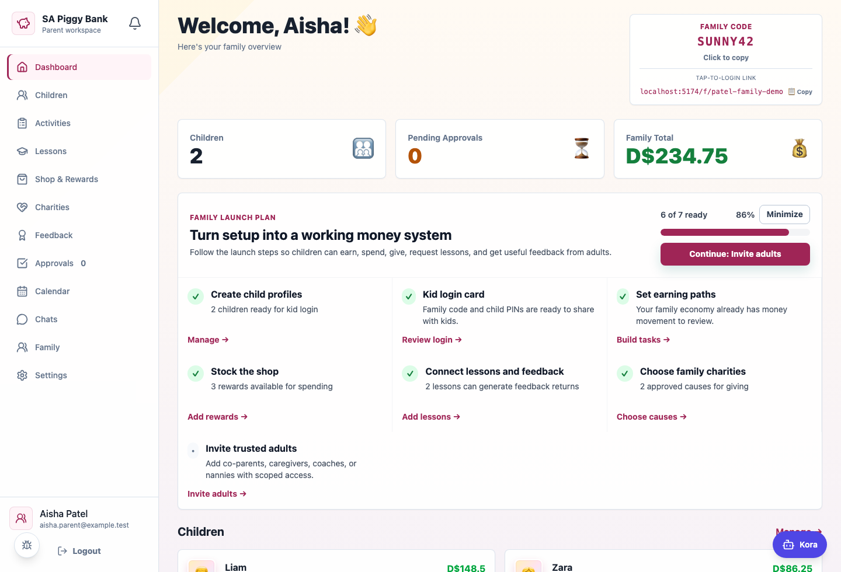This screenshot has height=572, width=841.
Task: Open the Review login link
Action: (432, 340)
